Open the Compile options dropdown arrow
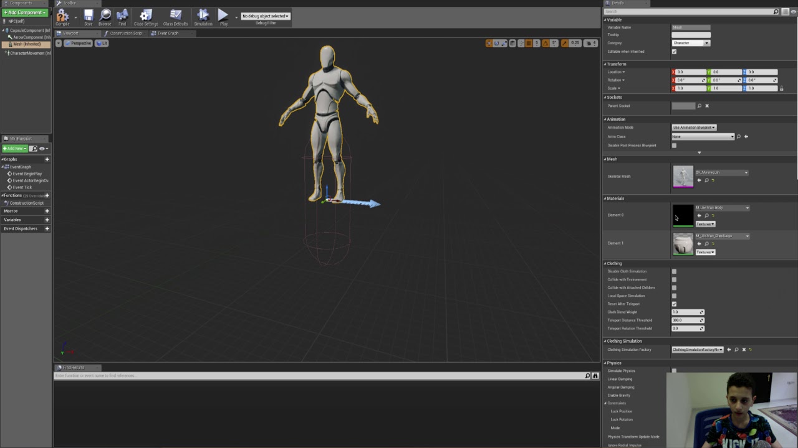This screenshot has height=448, width=798. click(x=75, y=17)
